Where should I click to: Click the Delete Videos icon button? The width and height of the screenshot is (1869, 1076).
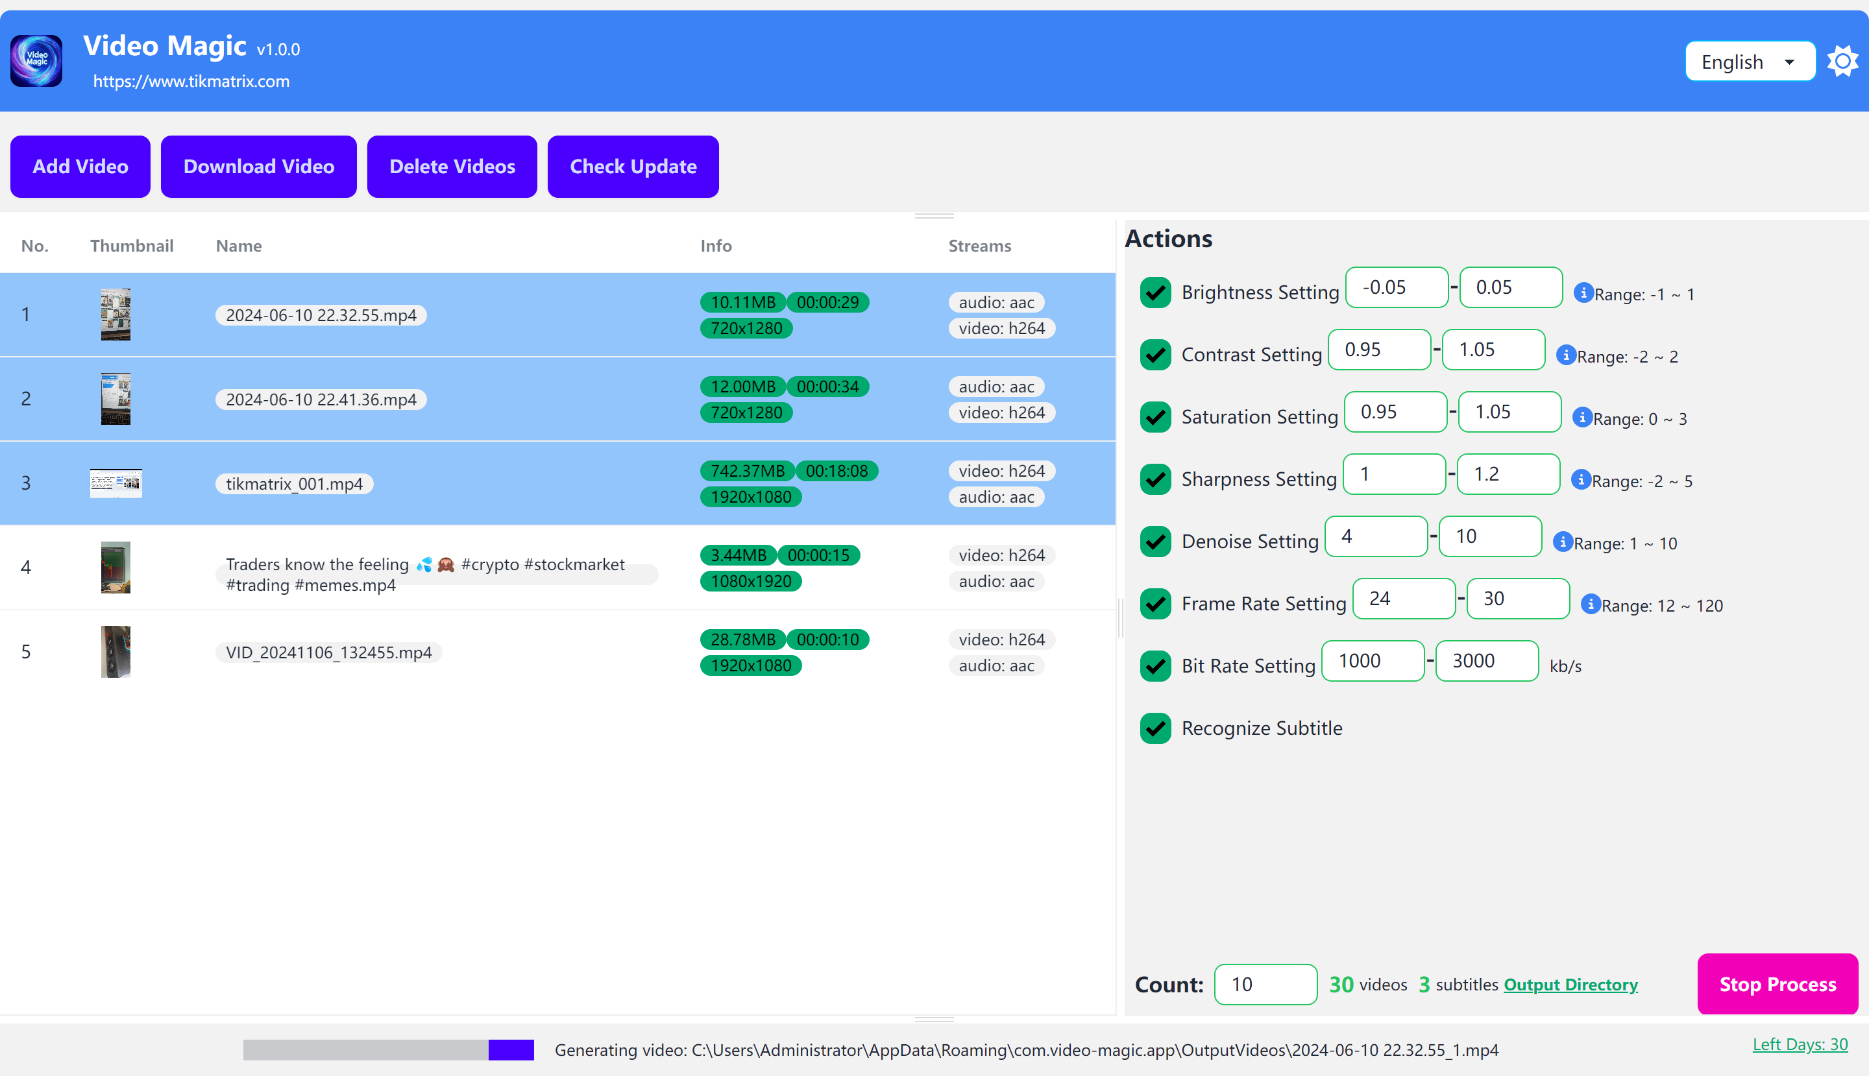(x=452, y=165)
